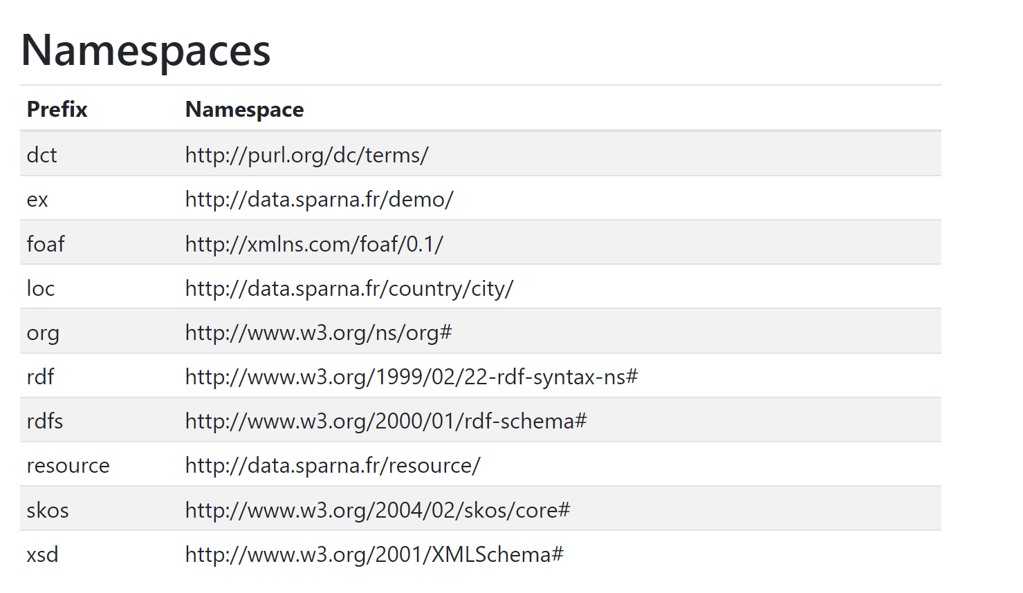Click the xmlns.com/foaf/0.1 namespace URL
This screenshot has height=593, width=1023.
point(314,244)
